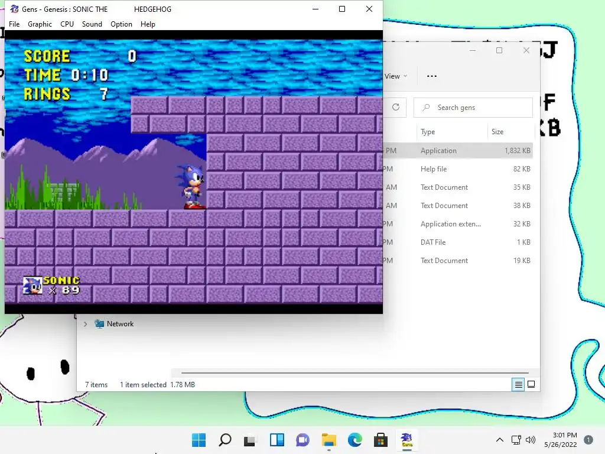Click the Gens emulator taskbar icon
605x454 pixels.
tap(406, 440)
